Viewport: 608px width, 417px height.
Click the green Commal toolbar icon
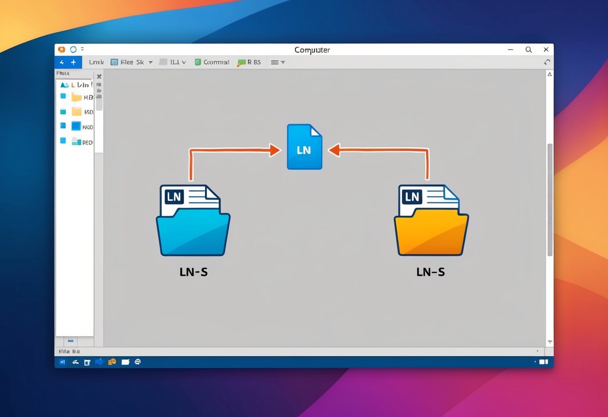pyautogui.click(x=197, y=62)
